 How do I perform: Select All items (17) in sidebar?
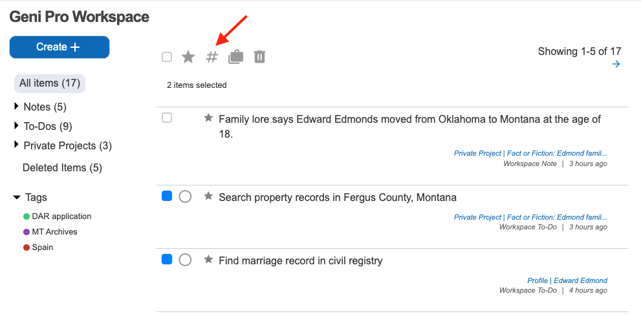(50, 83)
